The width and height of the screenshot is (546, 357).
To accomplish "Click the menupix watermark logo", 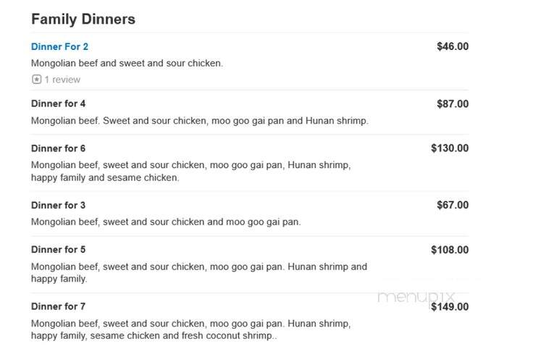I will click(416, 297).
